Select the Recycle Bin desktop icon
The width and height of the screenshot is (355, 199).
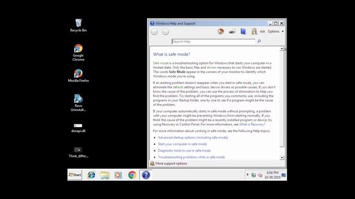tap(78, 25)
